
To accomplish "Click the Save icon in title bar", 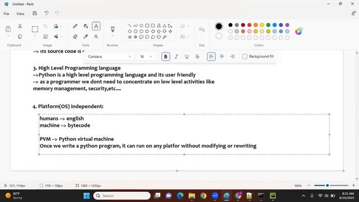I will coord(35,13).
